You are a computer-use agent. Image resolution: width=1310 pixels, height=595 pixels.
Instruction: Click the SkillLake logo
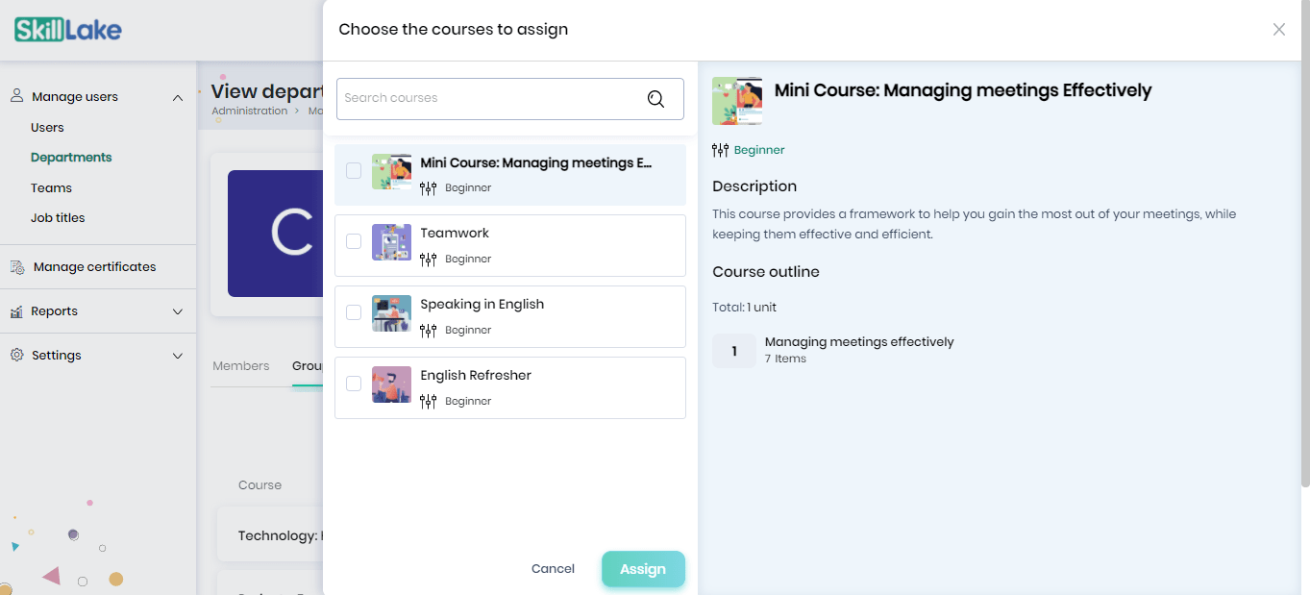68,30
